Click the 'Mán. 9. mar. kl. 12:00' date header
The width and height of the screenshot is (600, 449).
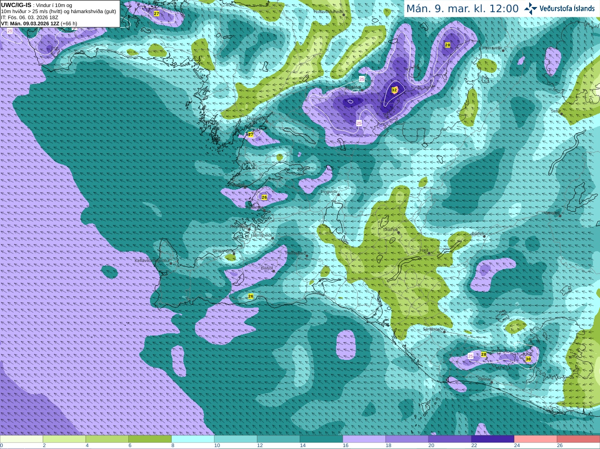[x=462, y=8]
